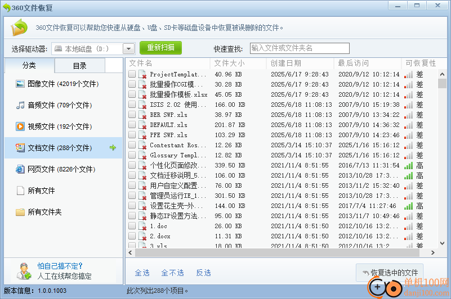Screen dimensions: 451x299
Task: Click the 全选 link
Action: (x=142, y=273)
